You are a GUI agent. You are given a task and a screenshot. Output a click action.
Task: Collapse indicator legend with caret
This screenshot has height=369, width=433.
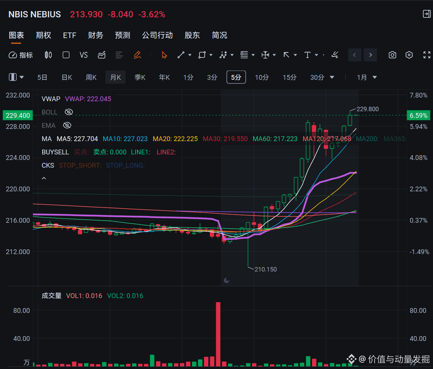(44, 178)
